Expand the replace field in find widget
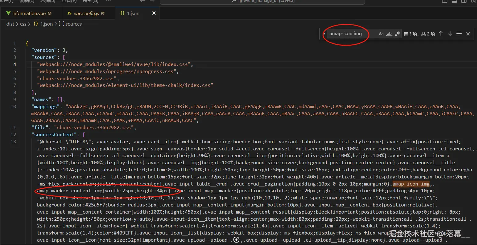477x245 pixels. pos(324,34)
